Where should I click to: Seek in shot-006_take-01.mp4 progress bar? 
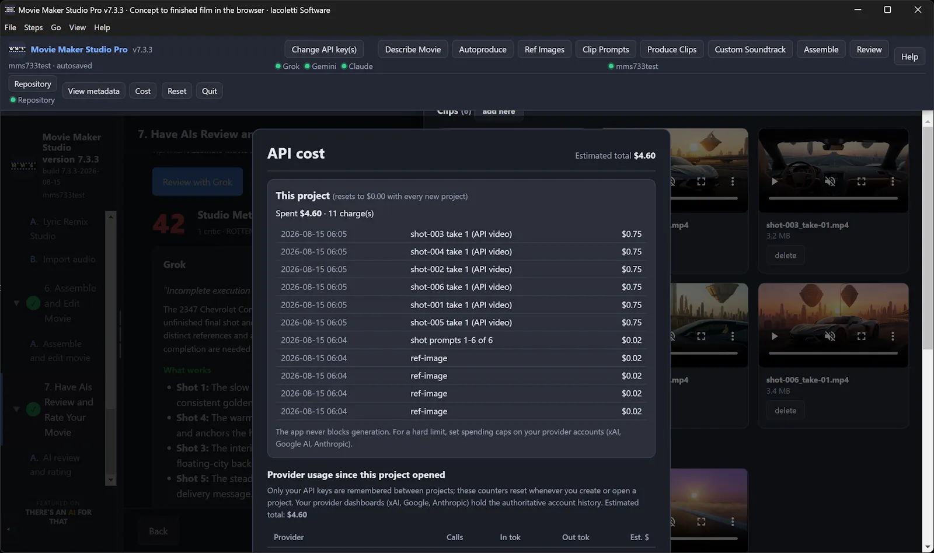point(833,353)
